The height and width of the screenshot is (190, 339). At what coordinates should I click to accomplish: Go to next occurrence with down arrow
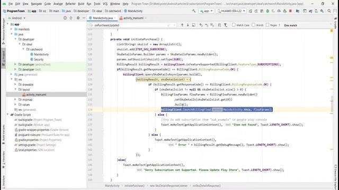tap(188, 25)
